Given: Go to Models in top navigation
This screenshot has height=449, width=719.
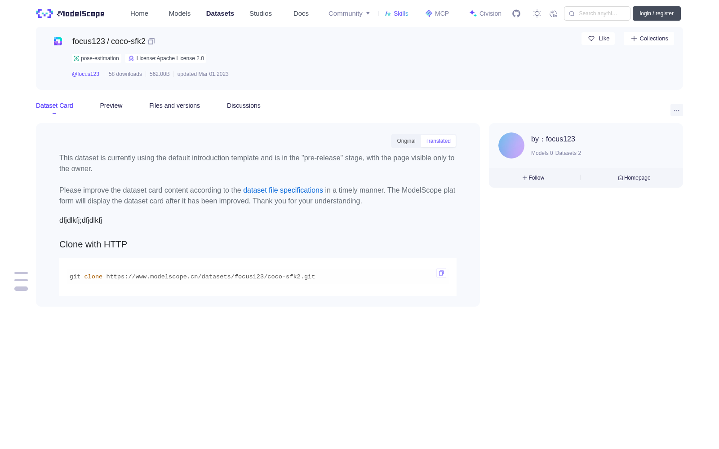Looking at the screenshot, I should (x=180, y=13).
